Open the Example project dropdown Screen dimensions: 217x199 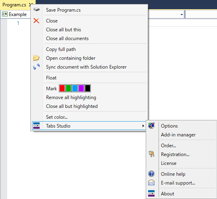coord(16,14)
